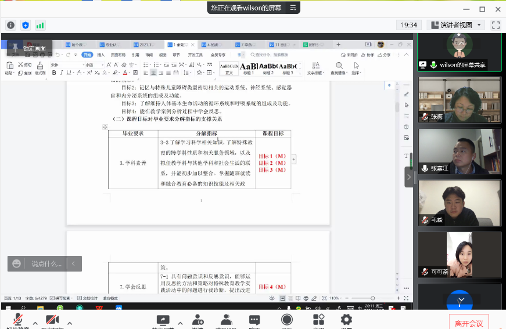Expand the screen viewing options menu
Viewport: 506px width, 329px height.
[x=293, y=8]
